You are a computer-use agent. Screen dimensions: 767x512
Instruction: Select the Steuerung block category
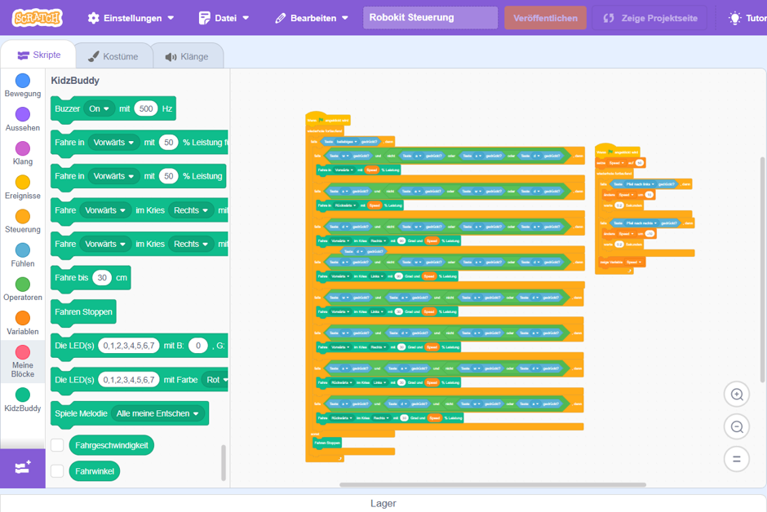(x=23, y=221)
